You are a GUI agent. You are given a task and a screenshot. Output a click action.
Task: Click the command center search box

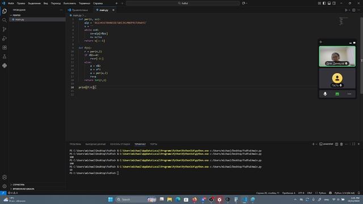tap(183, 3)
